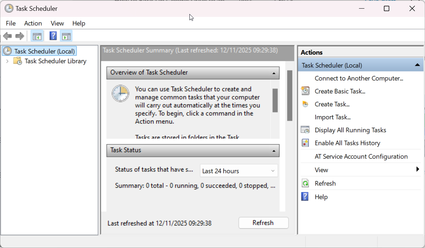425x248 pixels.
Task: Maximize the Task Scheduler window
Action: coord(386,8)
